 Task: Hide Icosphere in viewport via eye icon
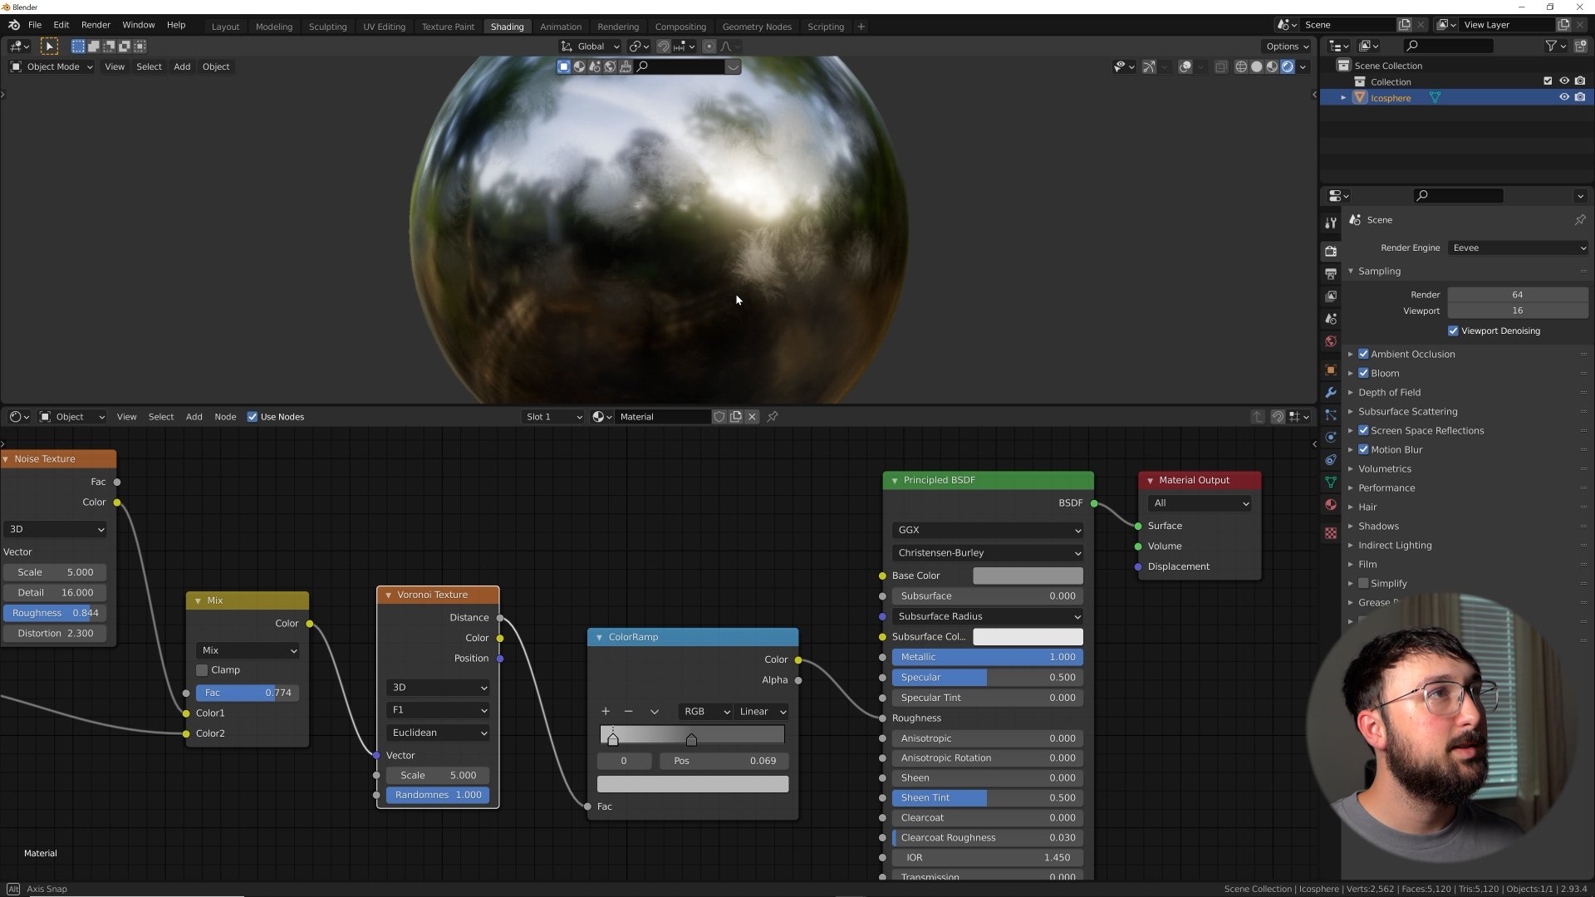pyautogui.click(x=1564, y=98)
